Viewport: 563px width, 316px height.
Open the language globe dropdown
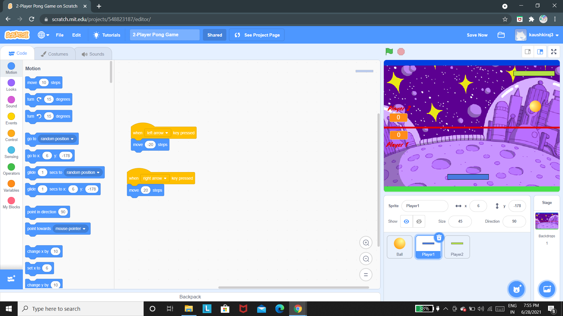[43, 35]
